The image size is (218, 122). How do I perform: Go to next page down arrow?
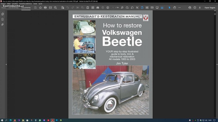(108, 8)
